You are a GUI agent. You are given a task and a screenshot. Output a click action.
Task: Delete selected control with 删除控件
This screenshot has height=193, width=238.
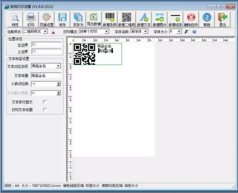(x=191, y=19)
